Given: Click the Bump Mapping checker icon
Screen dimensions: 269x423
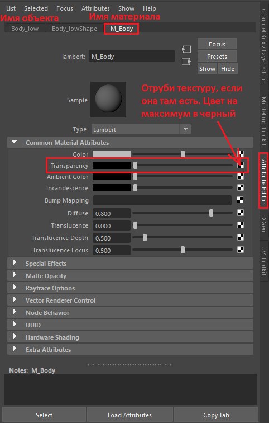Looking at the screenshot, I should click(x=240, y=200).
